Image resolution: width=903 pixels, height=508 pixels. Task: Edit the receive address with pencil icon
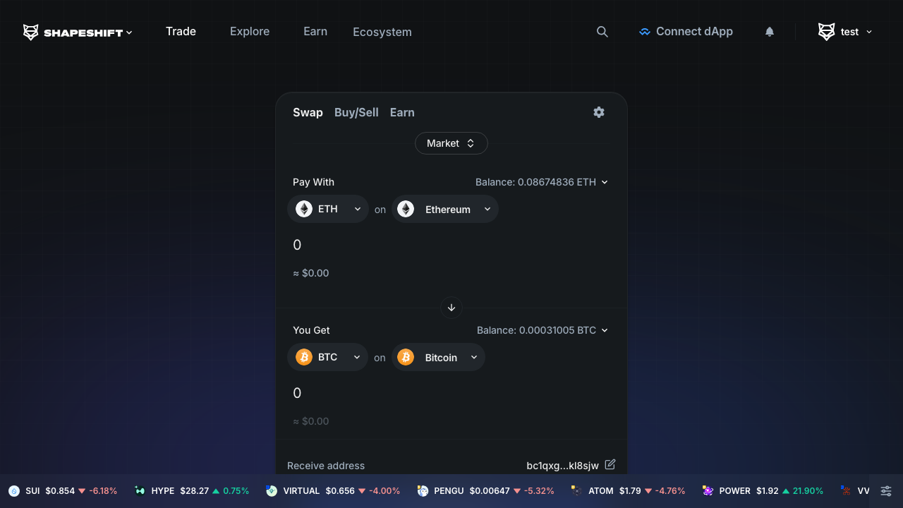(x=610, y=464)
